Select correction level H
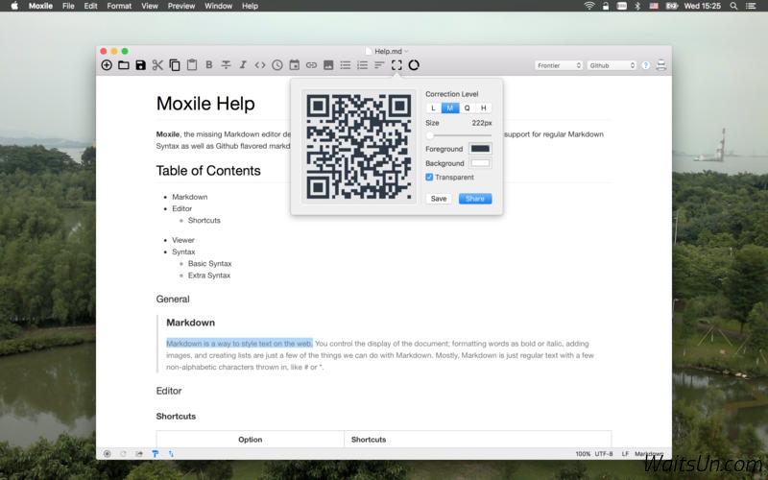768x480 pixels. click(484, 108)
